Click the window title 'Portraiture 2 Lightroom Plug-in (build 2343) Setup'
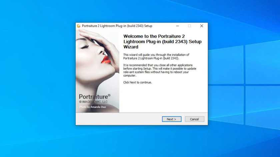This screenshot has width=280, height=157. pos(117,26)
